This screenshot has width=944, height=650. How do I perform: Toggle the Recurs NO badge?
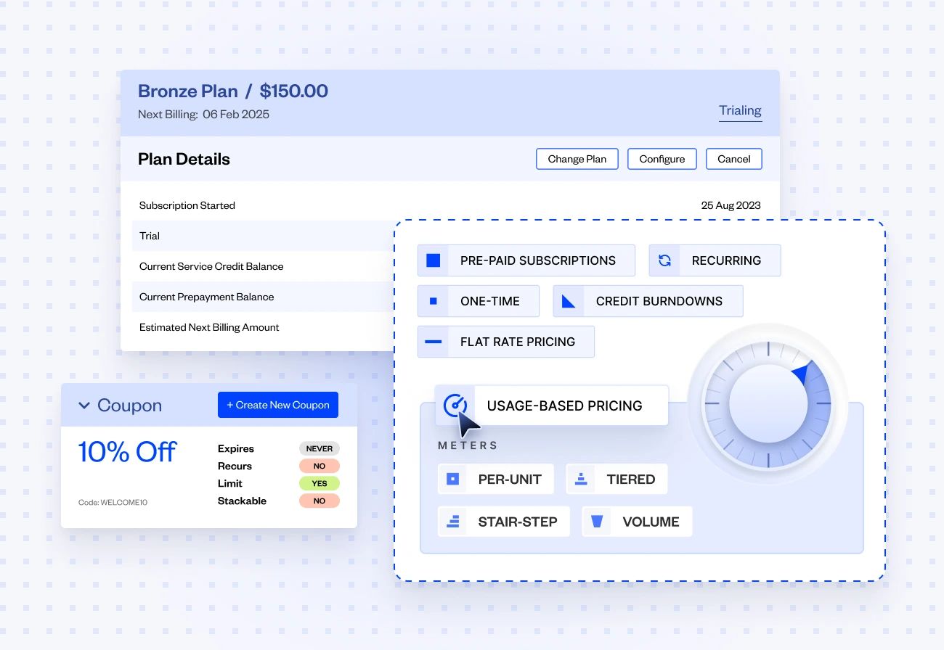coord(320,466)
